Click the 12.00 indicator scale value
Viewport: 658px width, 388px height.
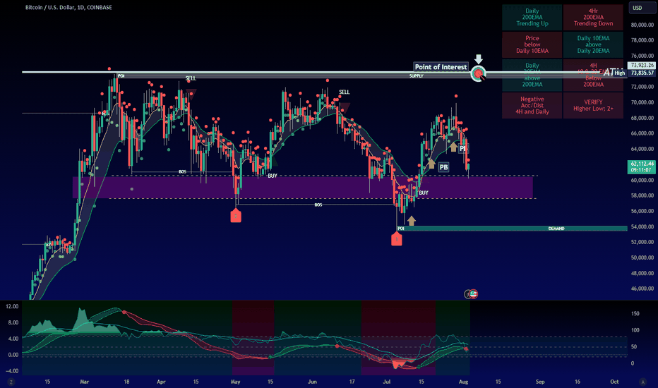point(12,307)
